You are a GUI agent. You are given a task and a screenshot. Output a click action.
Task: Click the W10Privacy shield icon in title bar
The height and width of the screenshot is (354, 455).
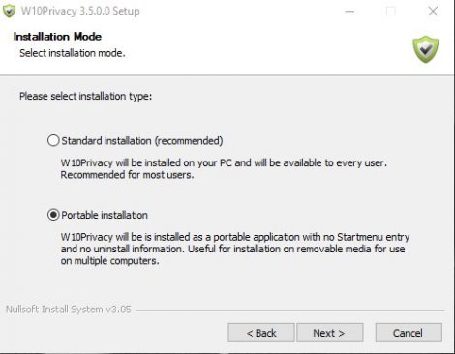pos(9,11)
